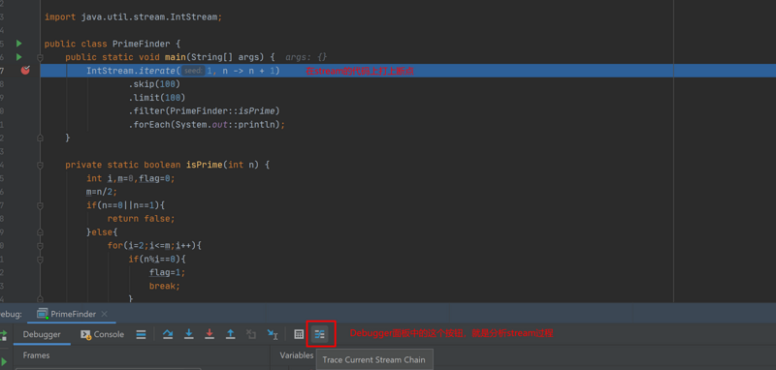Click the PrimeFinder class name in its declaration

pyautogui.click(x=141, y=44)
